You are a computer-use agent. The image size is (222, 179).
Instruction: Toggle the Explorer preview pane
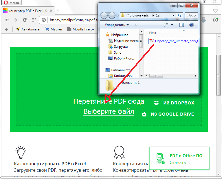[x=182, y=25]
